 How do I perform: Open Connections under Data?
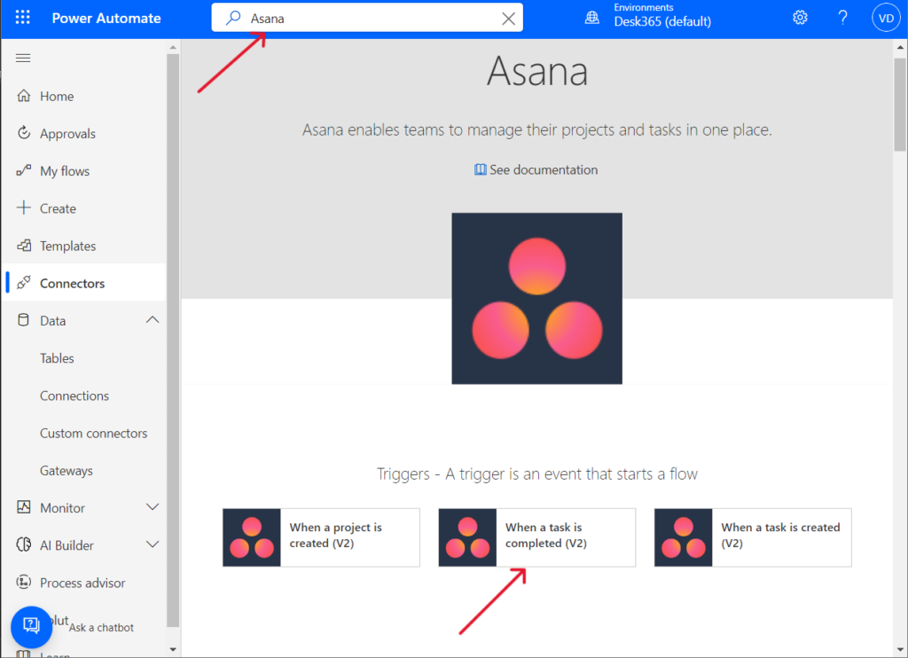pyautogui.click(x=74, y=396)
